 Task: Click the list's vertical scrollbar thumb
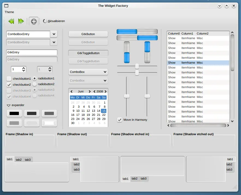point(232,53)
